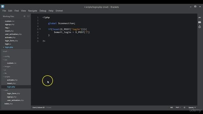Viewport: 203px width, 114px height.
Task: Open user_activation.php under user folder
Action: [15, 100]
